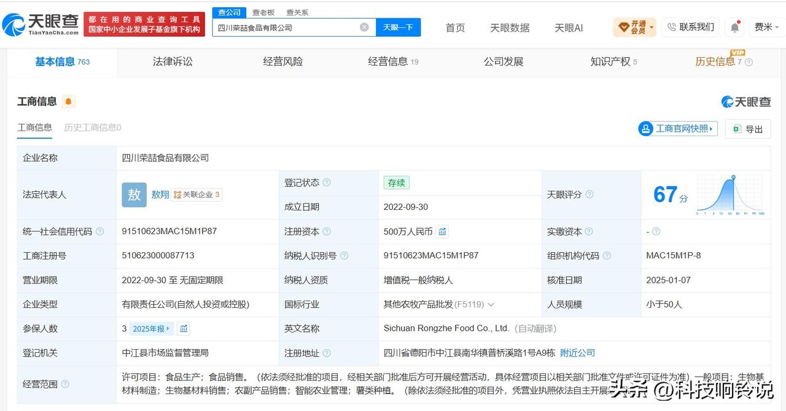Click credit code 91510623MAC15M1P87 in 统一社会信用代码 row
This screenshot has height=411, width=786.
pos(169,231)
